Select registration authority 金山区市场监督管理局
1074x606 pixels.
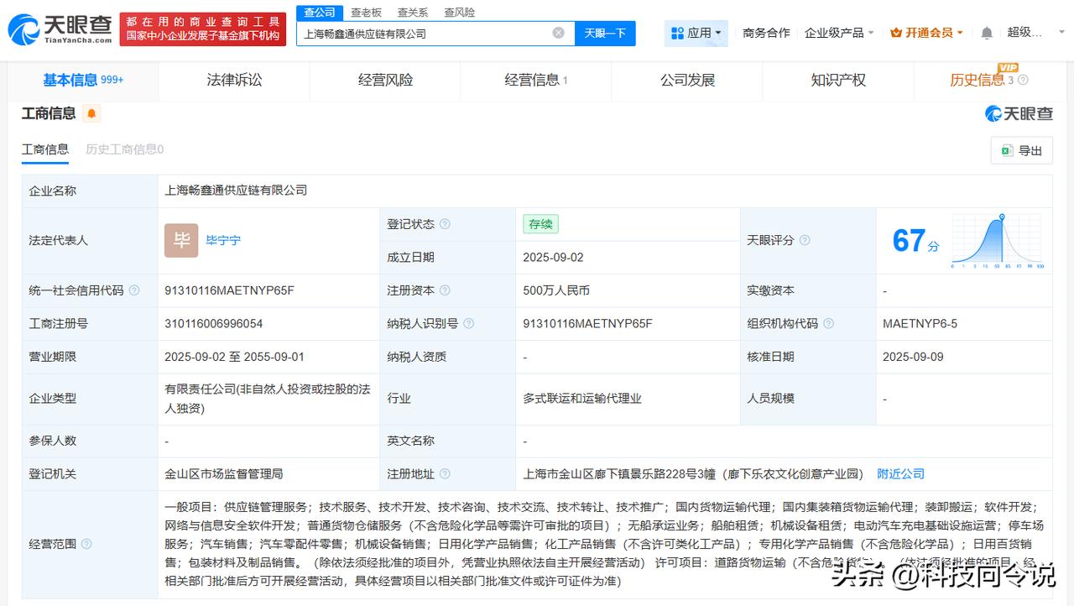tap(224, 473)
